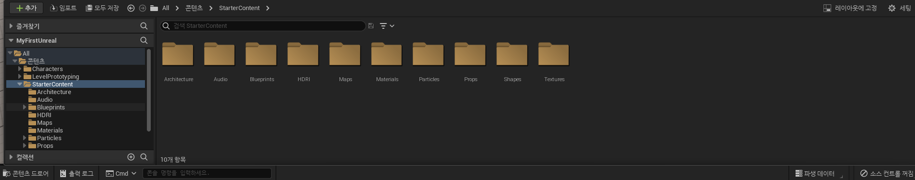Toggle source control status indicator
915x180 pixels.
[887, 173]
